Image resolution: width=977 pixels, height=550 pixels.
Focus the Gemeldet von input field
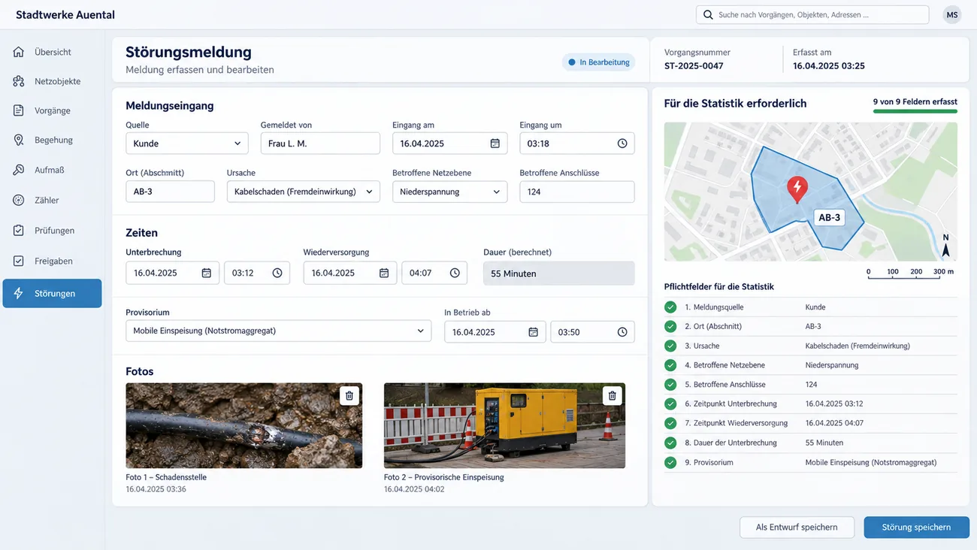[320, 144]
